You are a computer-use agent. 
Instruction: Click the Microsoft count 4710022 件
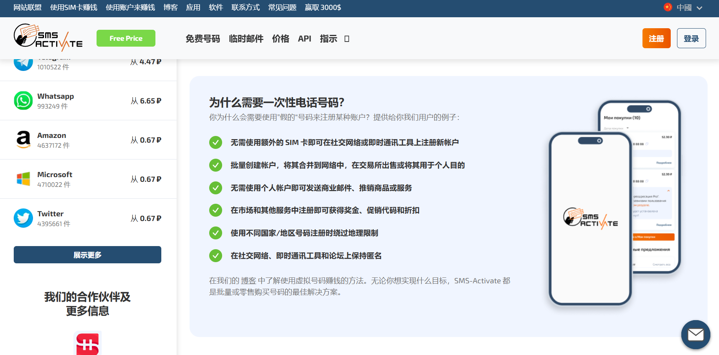tap(54, 185)
